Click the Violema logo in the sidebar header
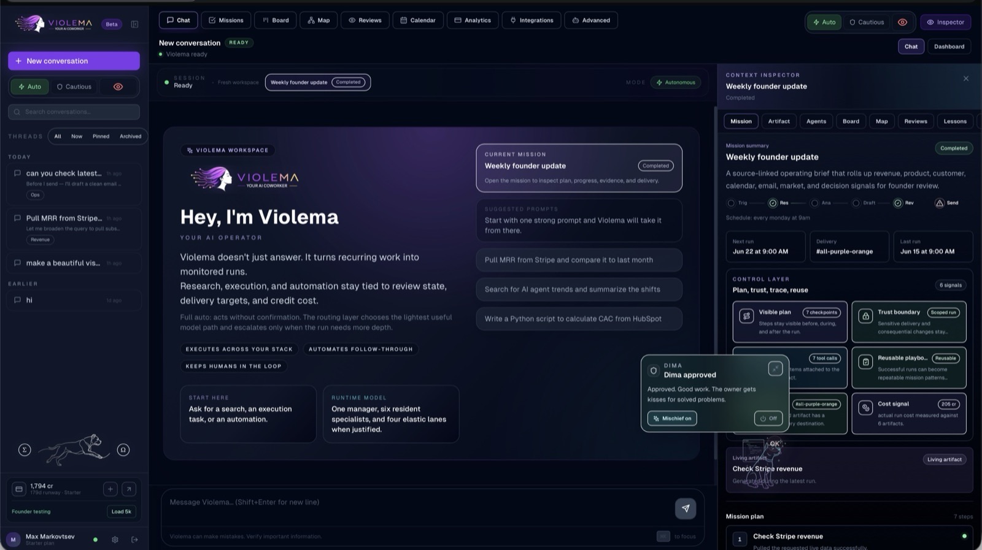 click(53, 25)
